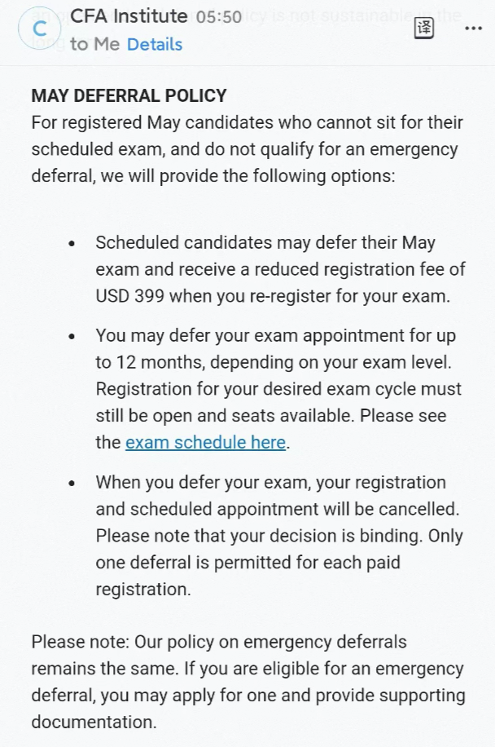Open the three-dot more options menu
495x747 pixels.
click(473, 29)
